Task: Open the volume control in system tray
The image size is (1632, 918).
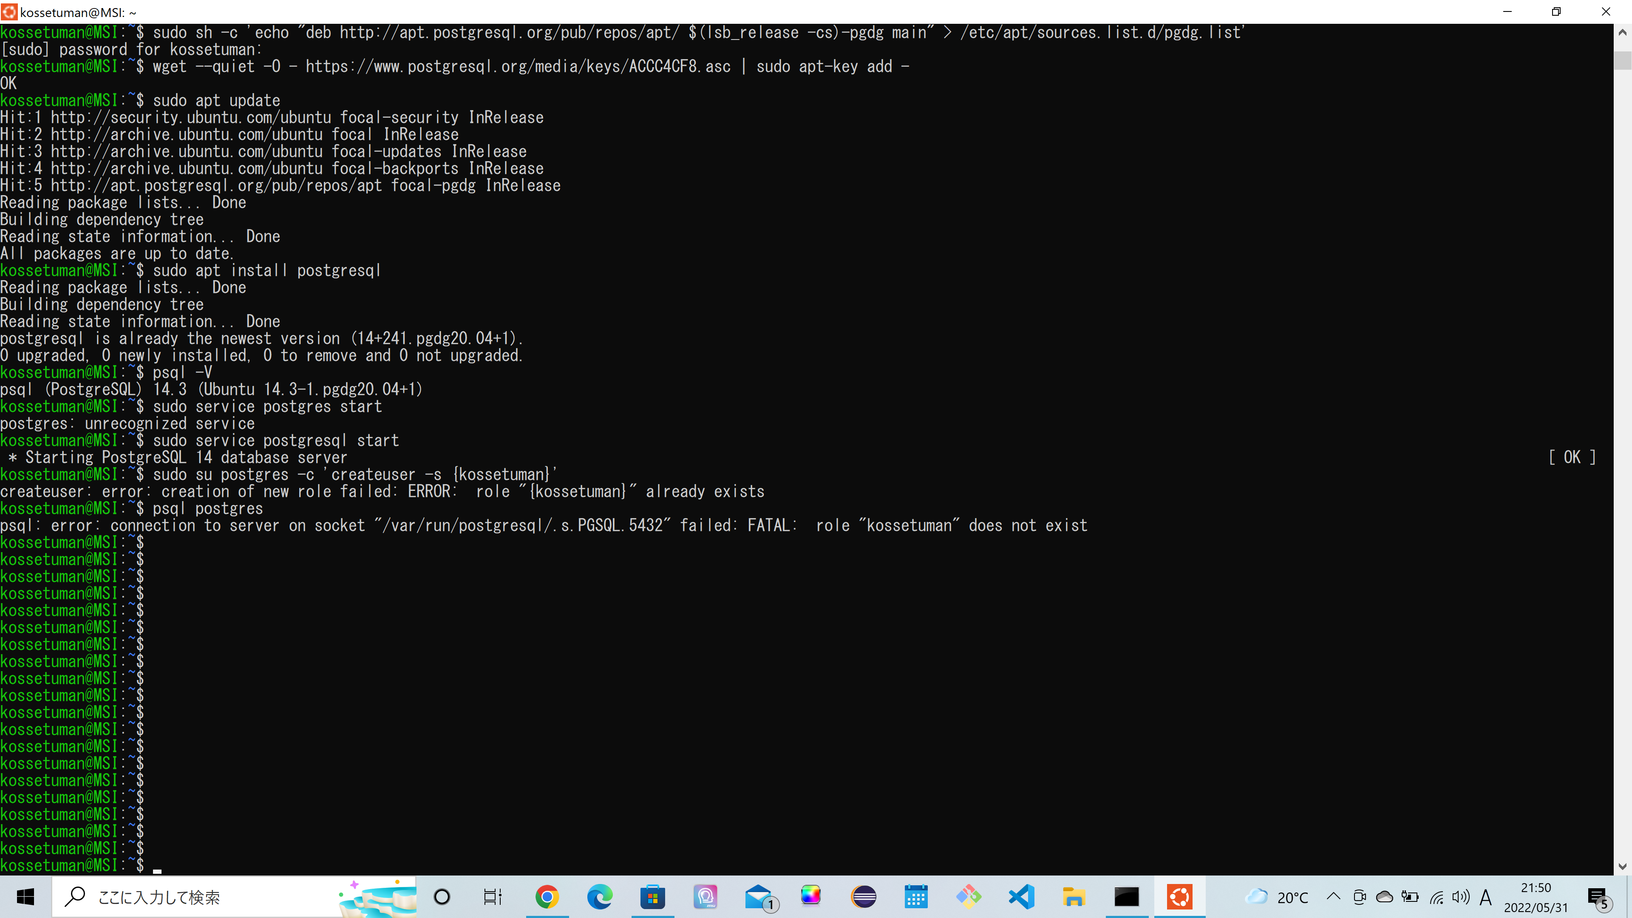Action: (x=1461, y=897)
